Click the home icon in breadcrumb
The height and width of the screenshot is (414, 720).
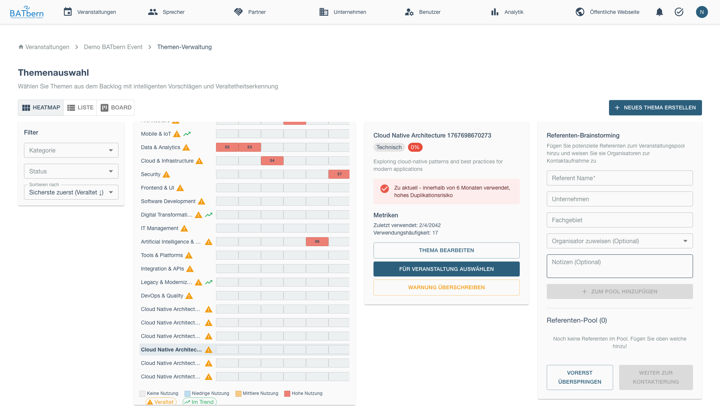[21, 47]
